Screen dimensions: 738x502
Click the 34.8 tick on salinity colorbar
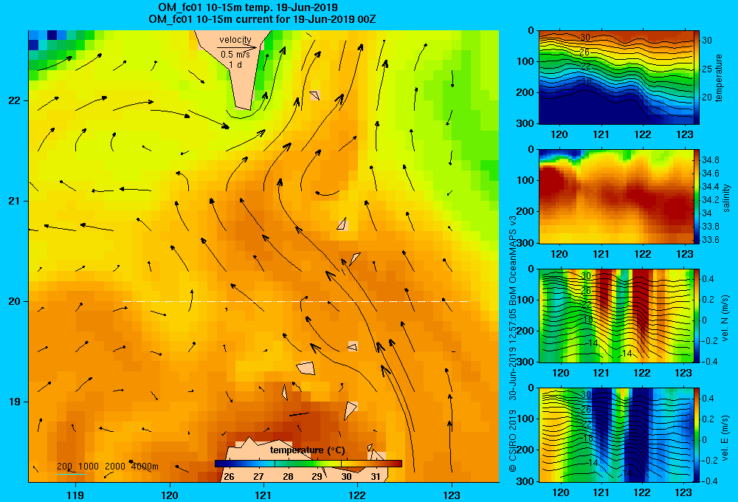(710, 160)
